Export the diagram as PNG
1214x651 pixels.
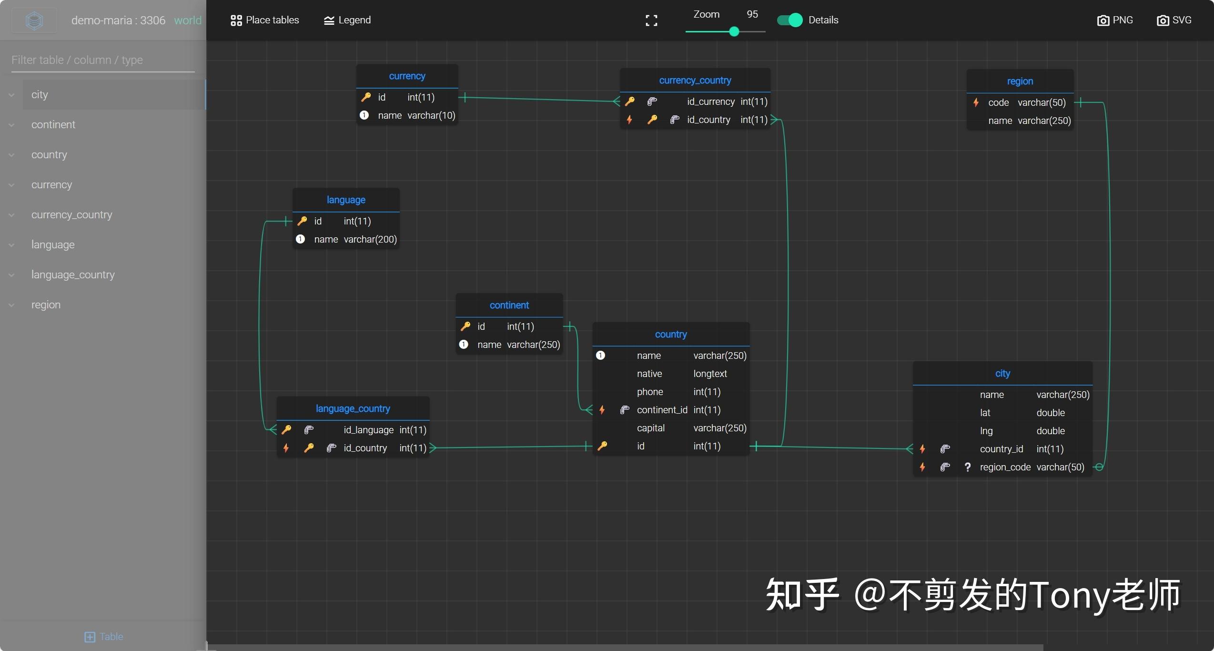pos(1115,20)
